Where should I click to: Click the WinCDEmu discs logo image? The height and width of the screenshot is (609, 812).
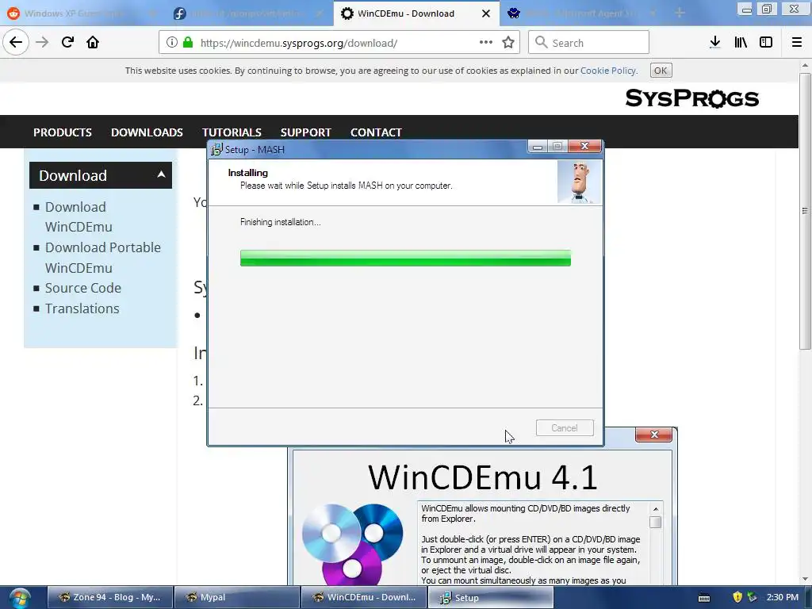(x=353, y=544)
